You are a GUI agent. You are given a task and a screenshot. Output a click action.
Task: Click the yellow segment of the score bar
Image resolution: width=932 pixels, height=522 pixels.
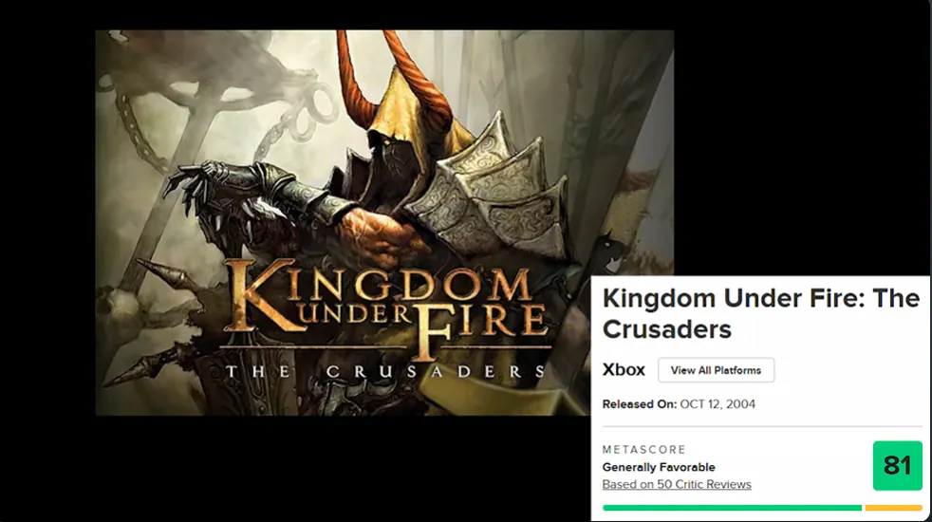[x=893, y=508]
